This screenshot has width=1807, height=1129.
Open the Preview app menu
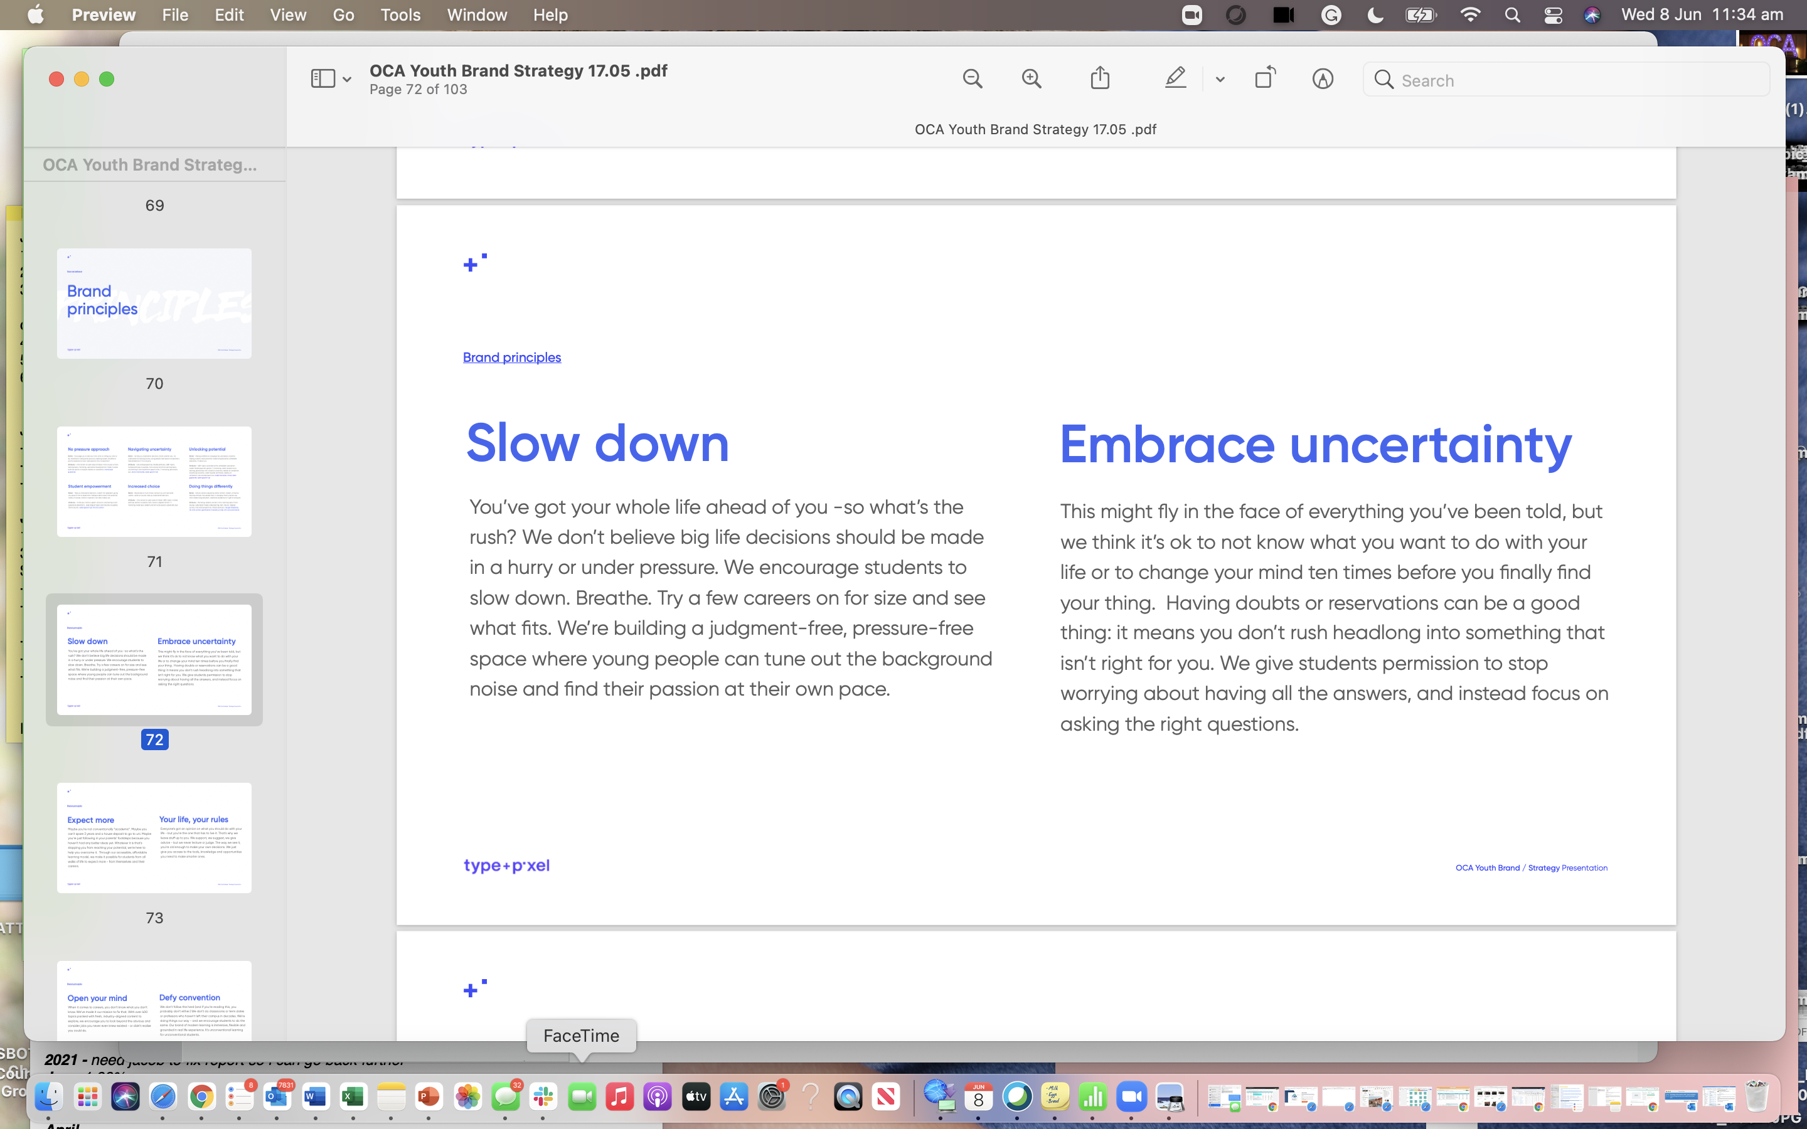(103, 15)
